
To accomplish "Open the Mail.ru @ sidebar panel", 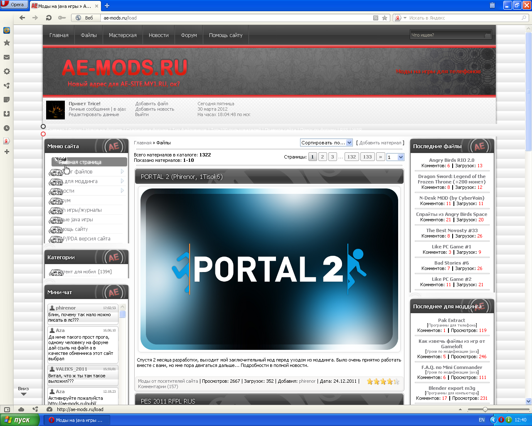I will click(x=7, y=30).
